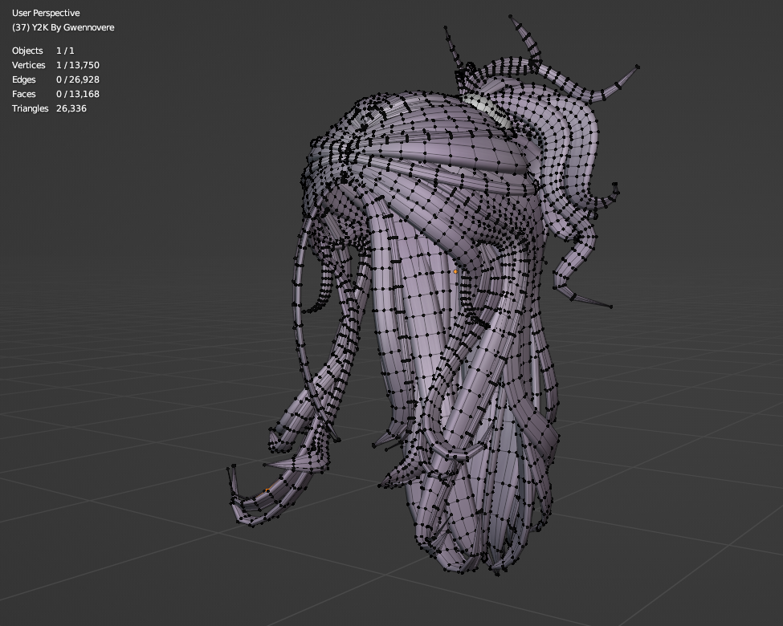Click the Objects count '1 / 1'
The image size is (783, 626).
point(65,51)
